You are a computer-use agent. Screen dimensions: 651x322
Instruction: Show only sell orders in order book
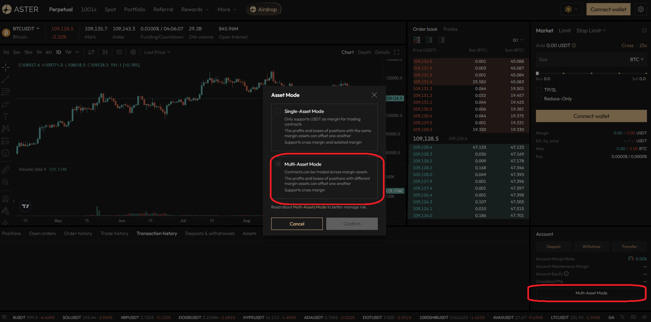click(x=441, y=40)
